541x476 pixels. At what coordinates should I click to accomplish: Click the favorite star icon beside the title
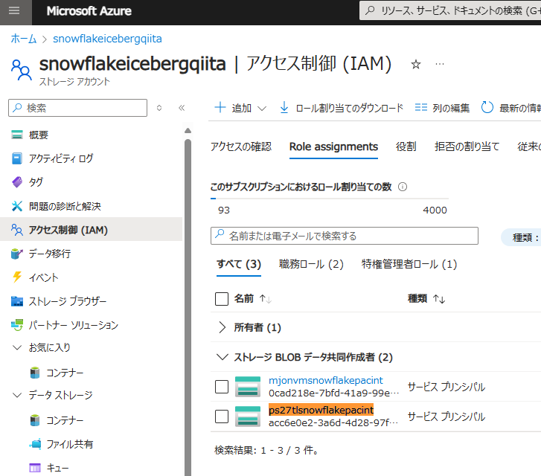coord(416,65)
